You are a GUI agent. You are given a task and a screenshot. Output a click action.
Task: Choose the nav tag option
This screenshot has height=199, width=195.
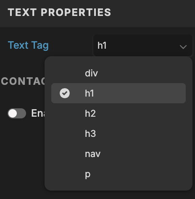click(x=119, y=154)
